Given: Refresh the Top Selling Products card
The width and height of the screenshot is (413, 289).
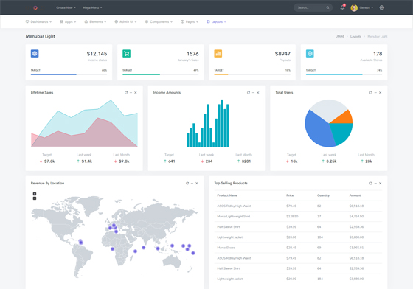Looking at the screenshot, I should tap(371, 183).
